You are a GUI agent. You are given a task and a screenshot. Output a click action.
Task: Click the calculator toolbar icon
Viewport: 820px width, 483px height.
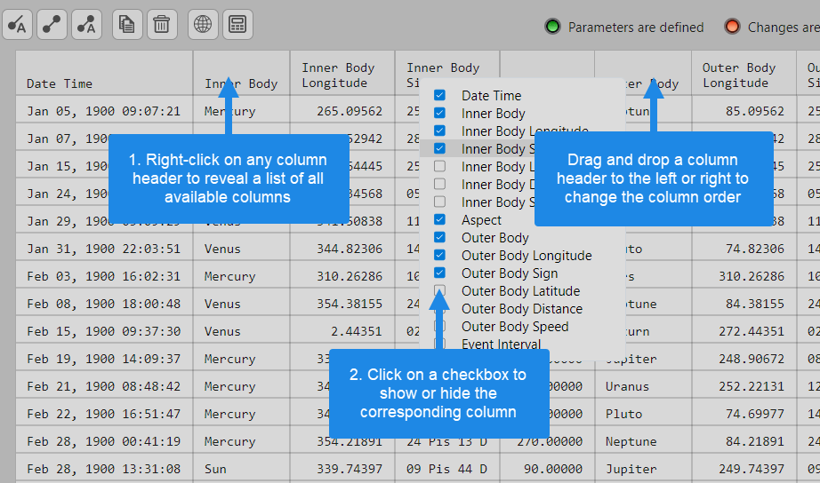tap(237, 25)
